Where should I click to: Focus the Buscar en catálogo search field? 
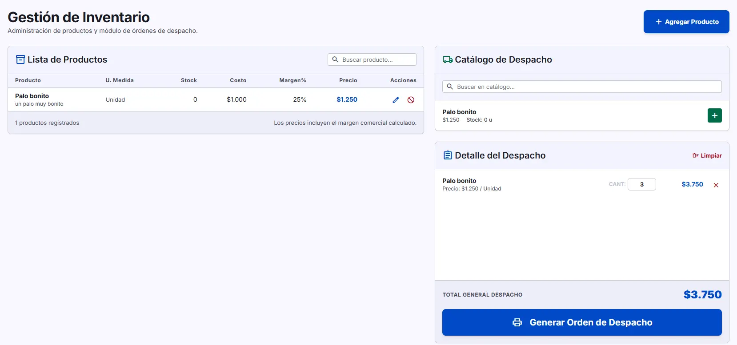point(582,87)
